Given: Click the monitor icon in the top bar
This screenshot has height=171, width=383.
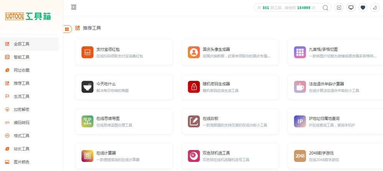Looking at the screenshot, I should click(351, 8).
